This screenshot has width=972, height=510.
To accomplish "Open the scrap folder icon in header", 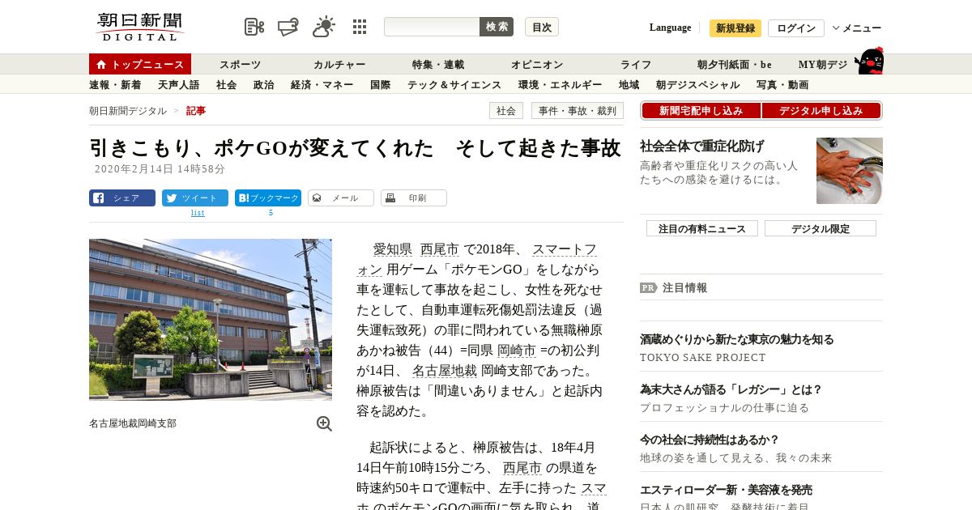I will click(288, 27).
